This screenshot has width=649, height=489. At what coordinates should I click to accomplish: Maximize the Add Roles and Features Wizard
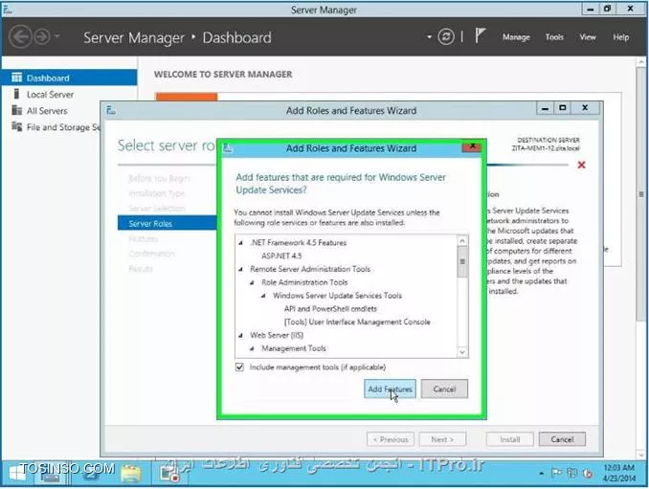563,108
